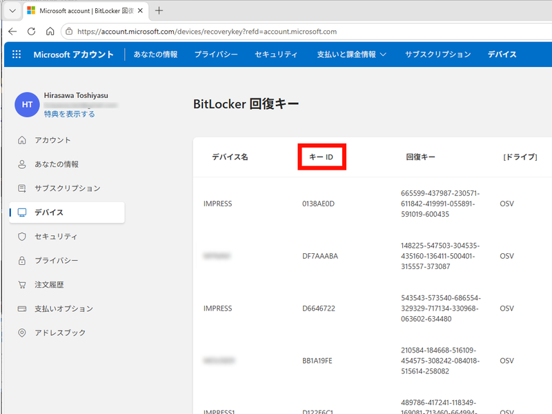
Task: Select デバイス in sidebar
Action: coord(67,213)
